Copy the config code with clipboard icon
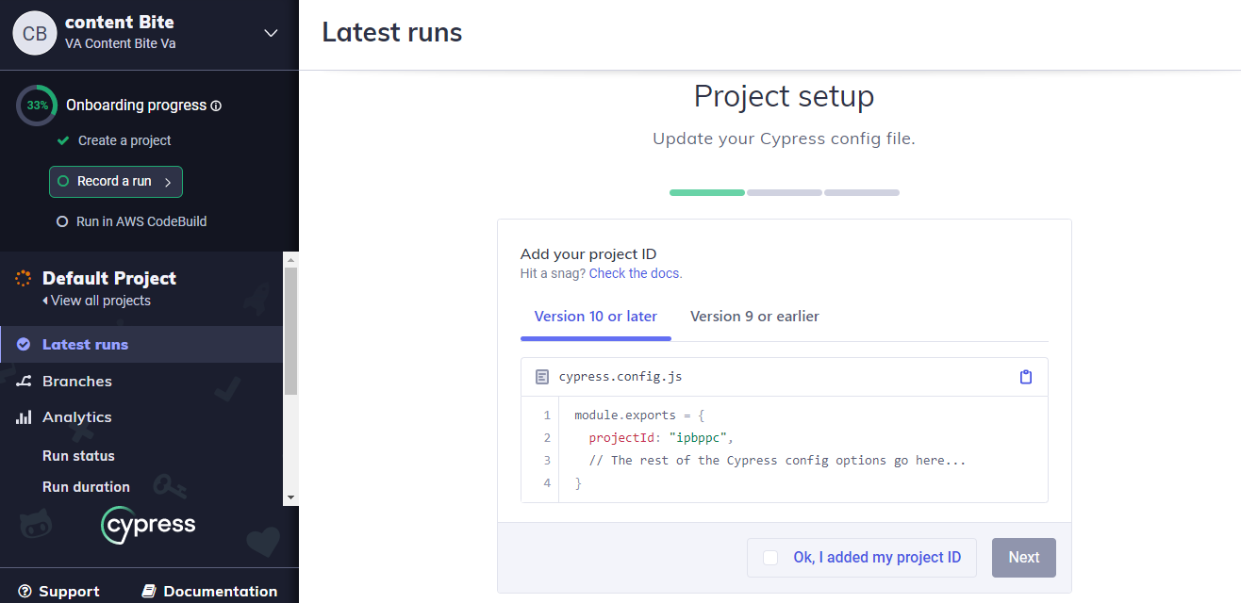Viewport: 1241px width, 603px height. tap(1026, 377)
